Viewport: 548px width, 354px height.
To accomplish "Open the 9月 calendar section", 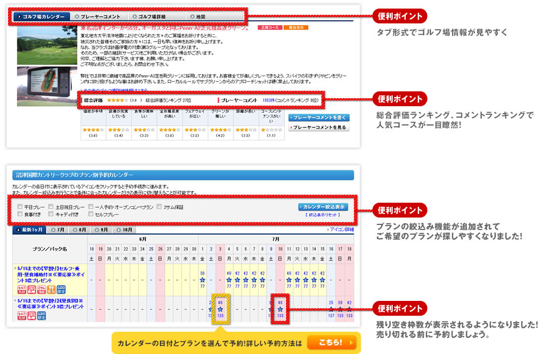I will click(x=102, y=229).
